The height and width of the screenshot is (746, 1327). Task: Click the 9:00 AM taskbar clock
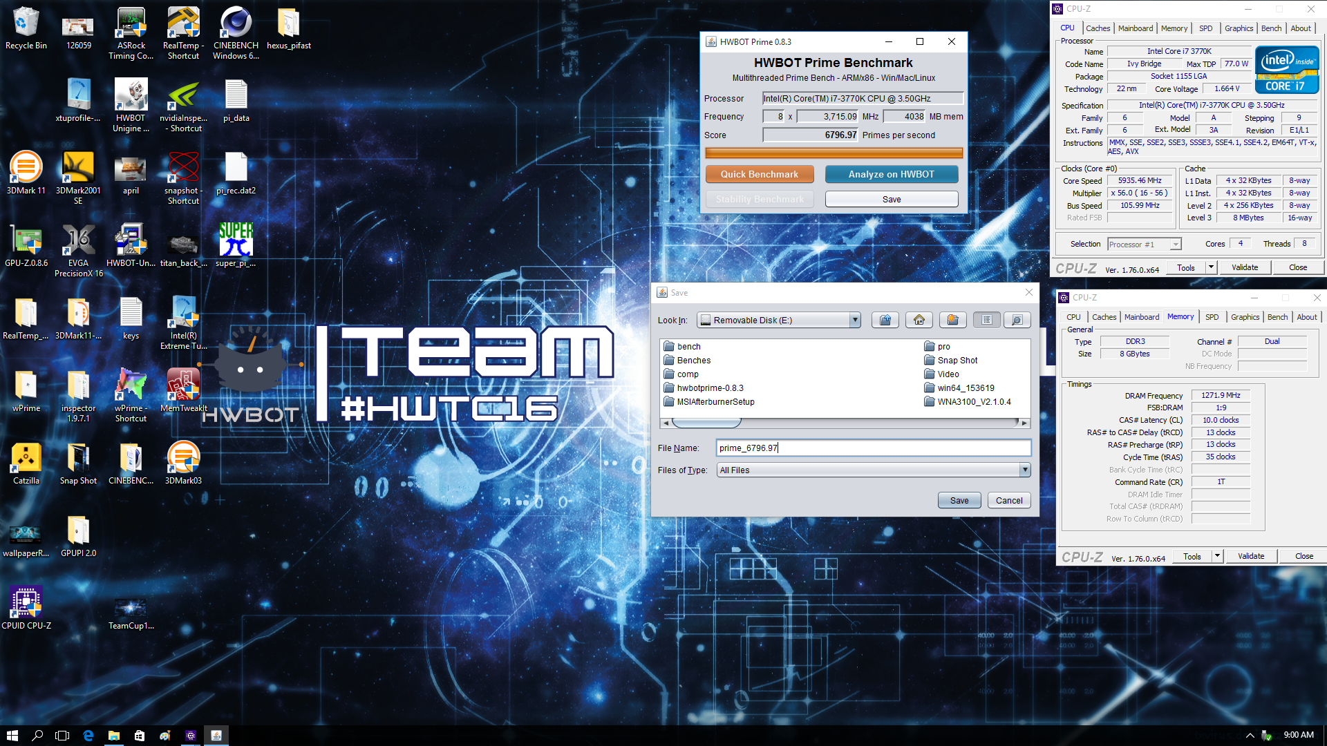[1299, 735]
